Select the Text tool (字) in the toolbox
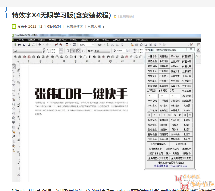 pyautogui.click(x=14, y=122)
